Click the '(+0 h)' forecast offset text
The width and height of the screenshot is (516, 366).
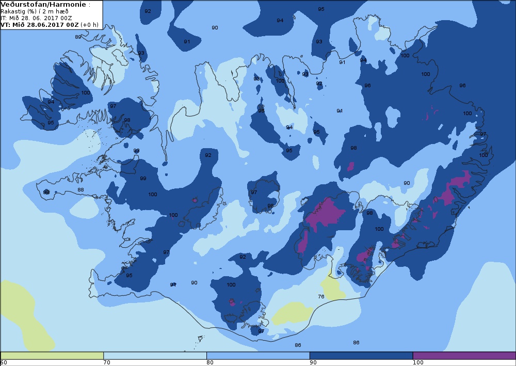tap(89, 25)
